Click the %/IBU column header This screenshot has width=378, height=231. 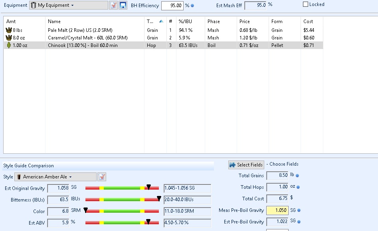[190, 22]
